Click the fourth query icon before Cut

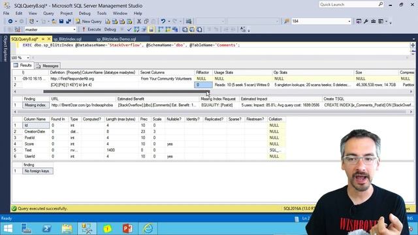point(129,21)
